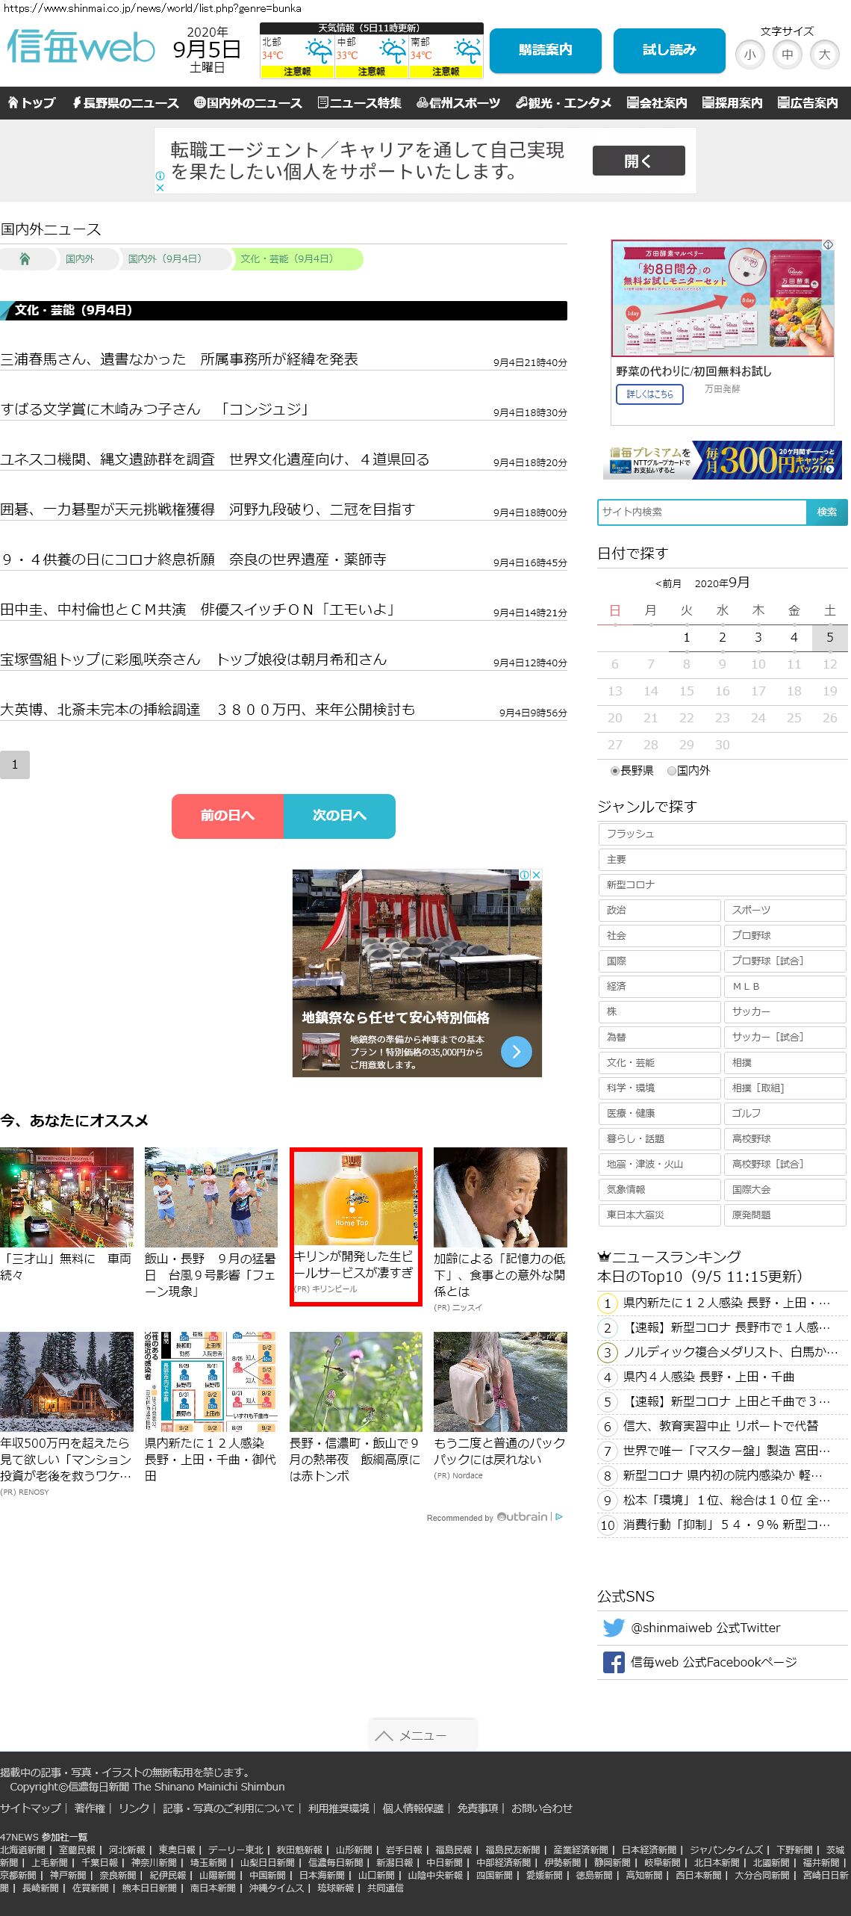Open the Kirin Home Tap recommended thumbnail
The image size is (851, 1916).
coord(355,1197)
